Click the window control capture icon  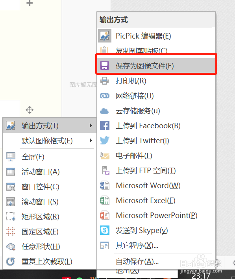(x=11, y=187)
